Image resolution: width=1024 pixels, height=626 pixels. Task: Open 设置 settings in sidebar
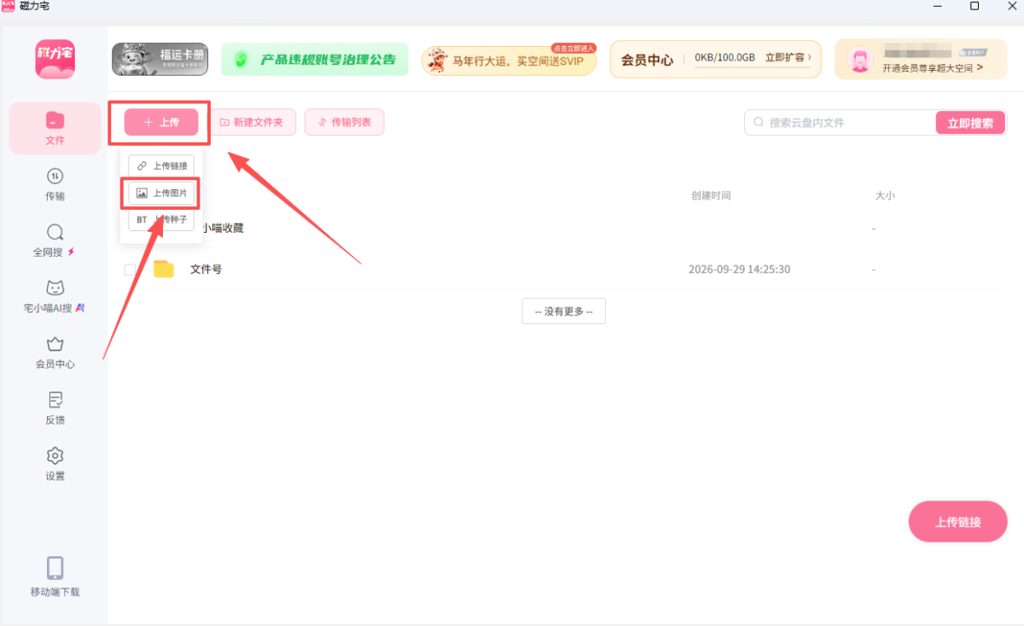55,464
